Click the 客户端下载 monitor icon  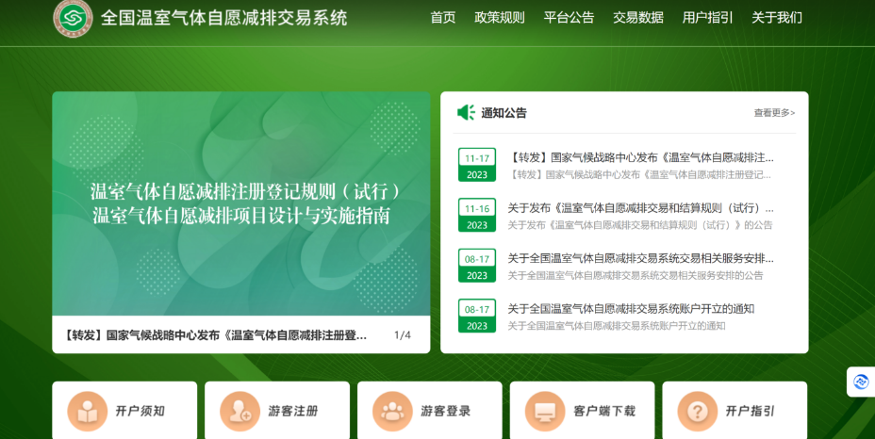(x=545, y=412)
